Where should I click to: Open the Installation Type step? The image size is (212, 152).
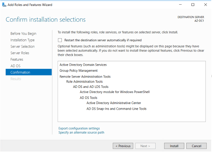coord(22,40)
